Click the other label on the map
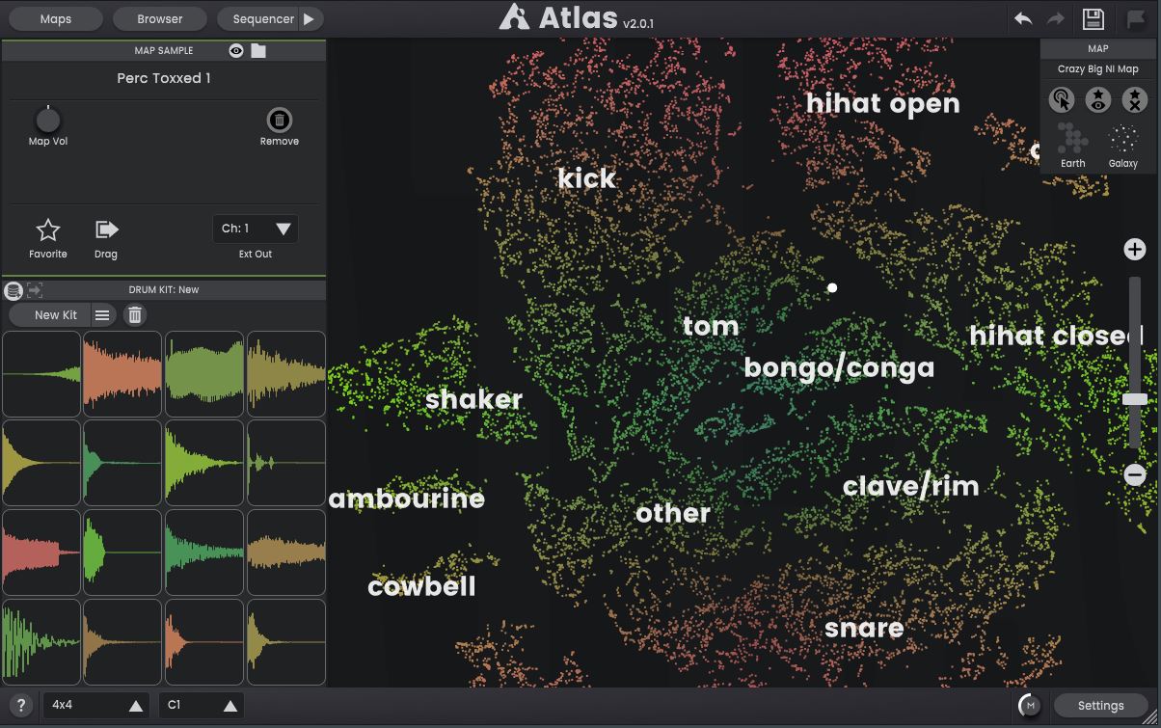Image resolution: width=1161 pixels, height=728 pixels. click(x=673, y=513)
